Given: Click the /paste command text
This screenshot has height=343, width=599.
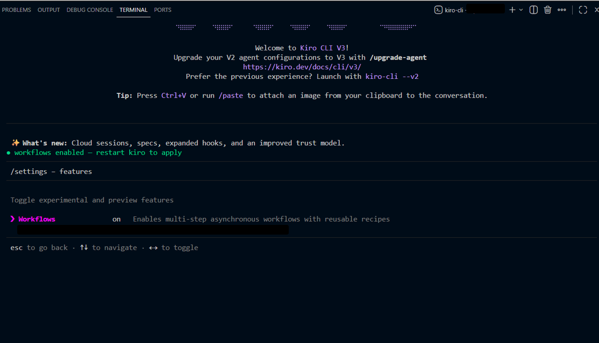Looking at the screenshot, I should [x=231, y=96].
